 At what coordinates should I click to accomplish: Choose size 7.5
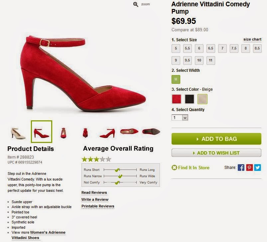click(234, 49)
